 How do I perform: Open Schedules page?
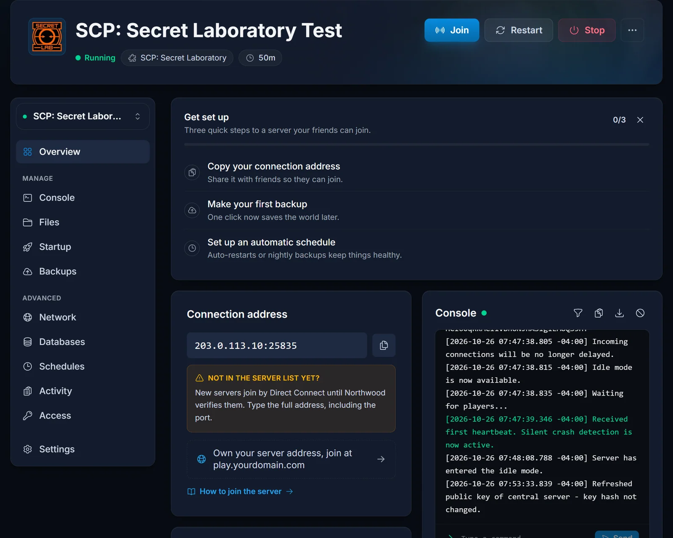(83, 367)
